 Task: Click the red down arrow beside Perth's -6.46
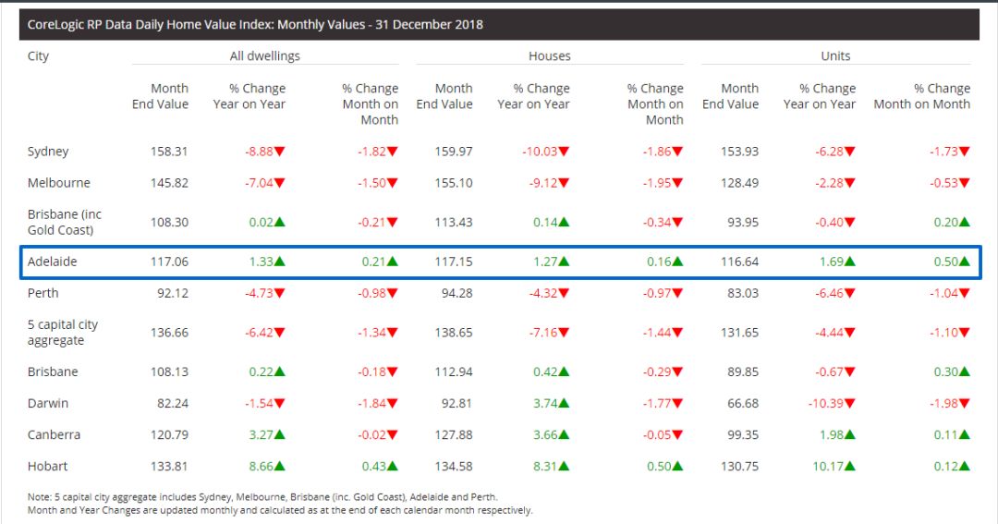849,293
